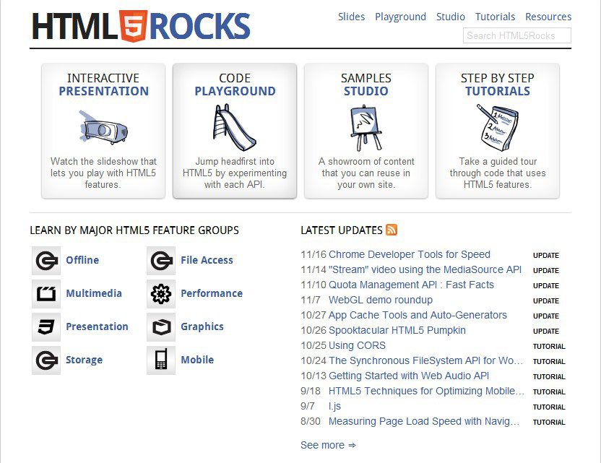Go to Studio in the top navigation
The image size is (601, 463).
tap(451, 17)
